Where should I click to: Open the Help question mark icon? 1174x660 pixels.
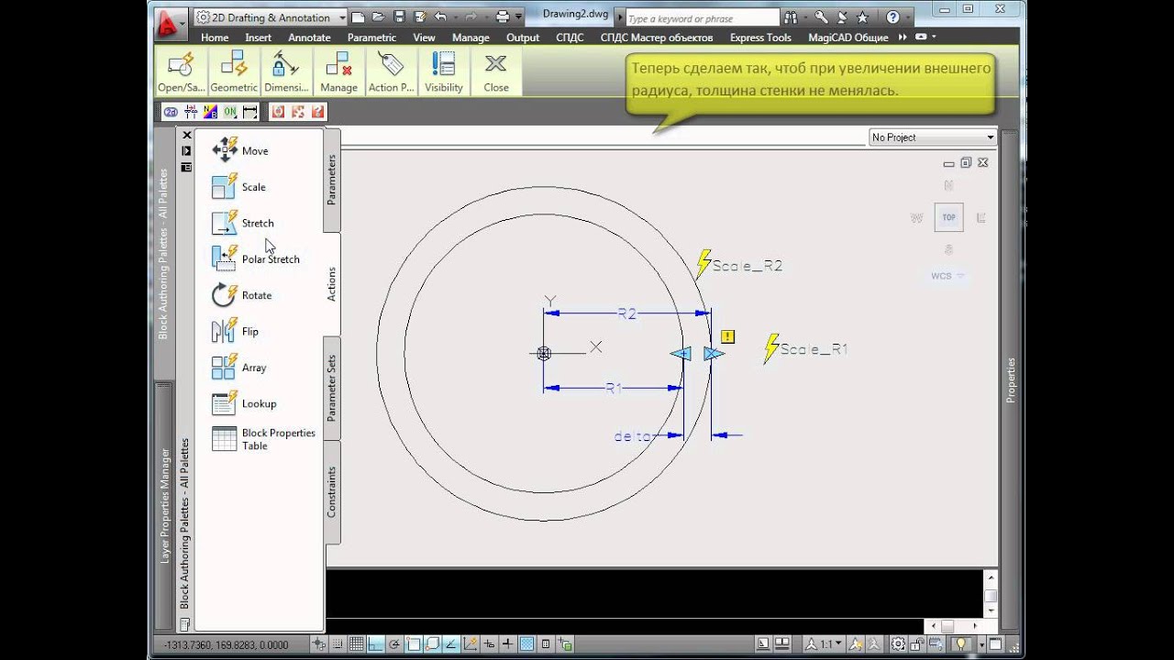pyautogui.click(x=893, y=17)
